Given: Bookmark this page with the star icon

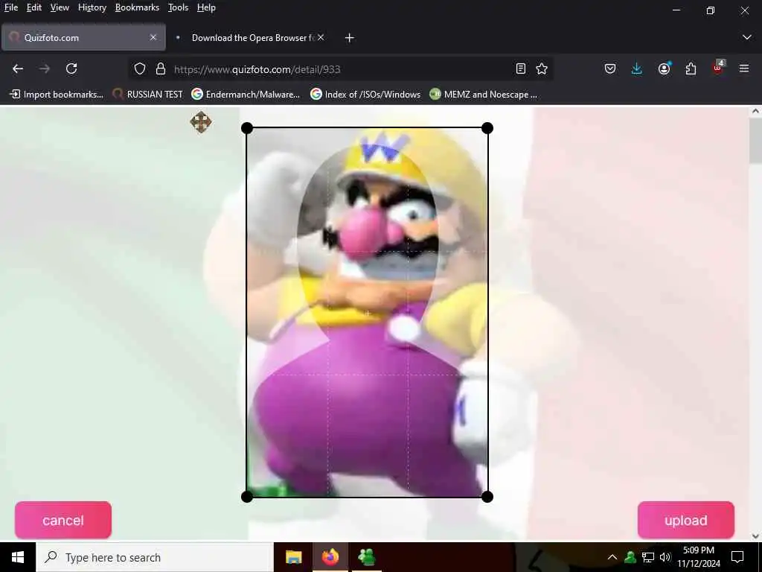Looking at the screenshot, I should click(x=542, y=69).
